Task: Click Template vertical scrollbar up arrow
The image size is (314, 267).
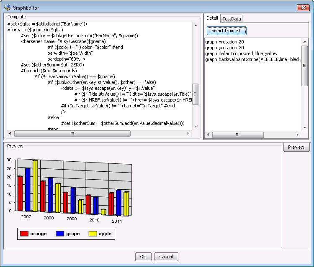Action: click(195, 25)
